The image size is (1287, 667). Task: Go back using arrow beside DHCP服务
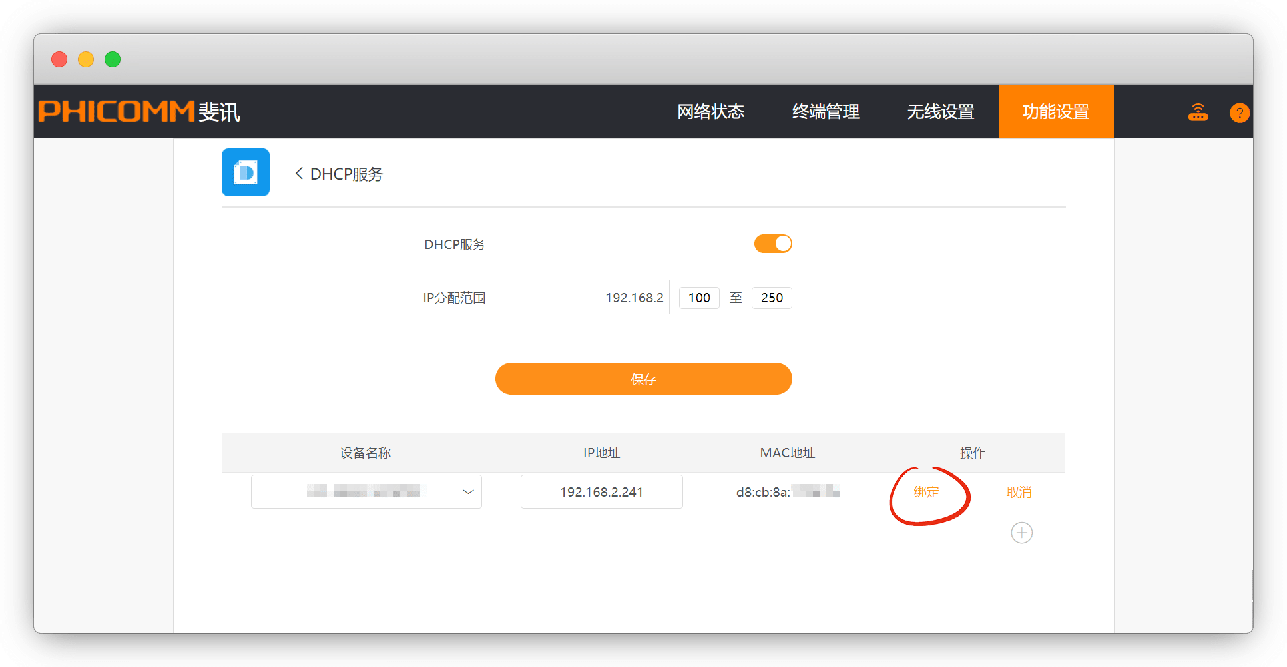pos(299,174)
